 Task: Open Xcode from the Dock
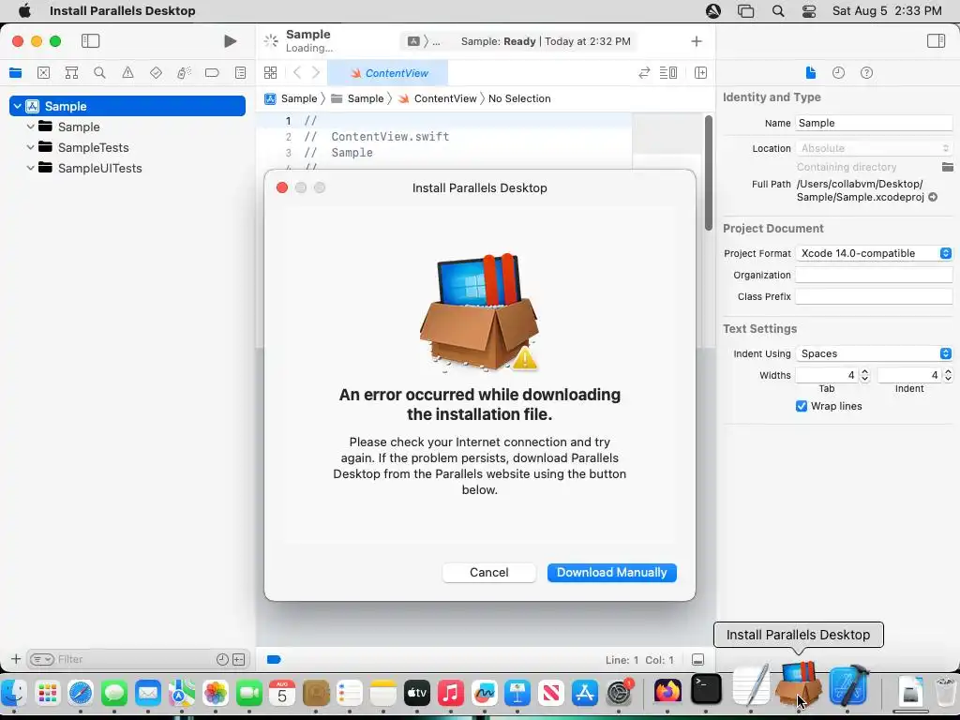pyautogui.click(x=849, y=686)
